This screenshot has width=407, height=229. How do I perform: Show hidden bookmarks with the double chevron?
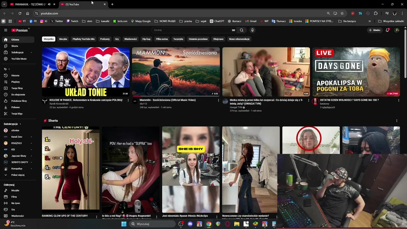point(369,21)
